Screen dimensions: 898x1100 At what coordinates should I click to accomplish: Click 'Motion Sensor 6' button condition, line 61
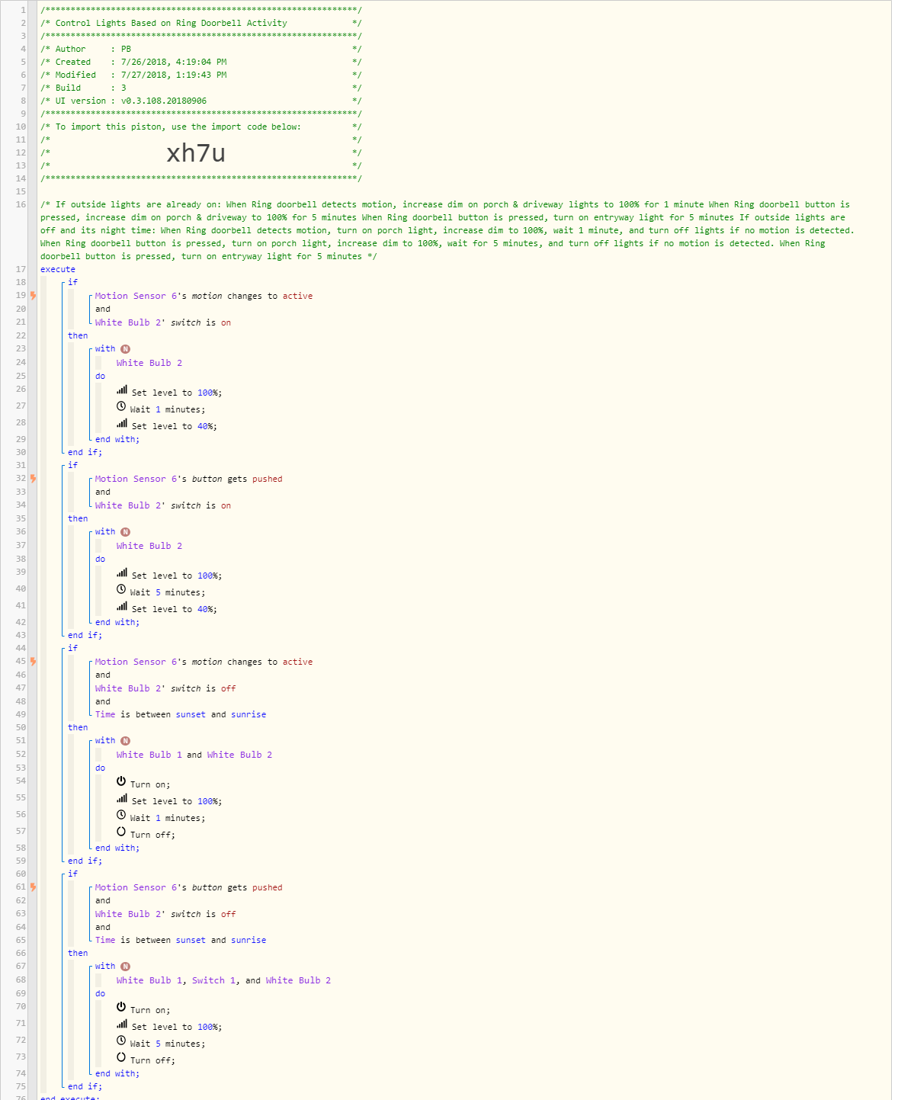[x=189, y=887]
